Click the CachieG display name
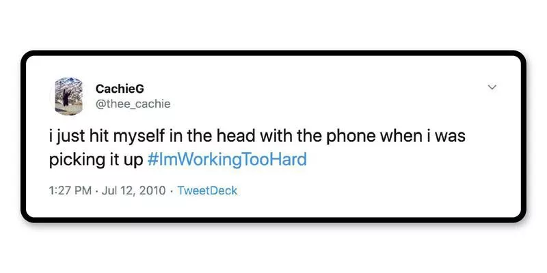Screen dimensions: 547x273 pyautogui.click(x=120, y=89)
